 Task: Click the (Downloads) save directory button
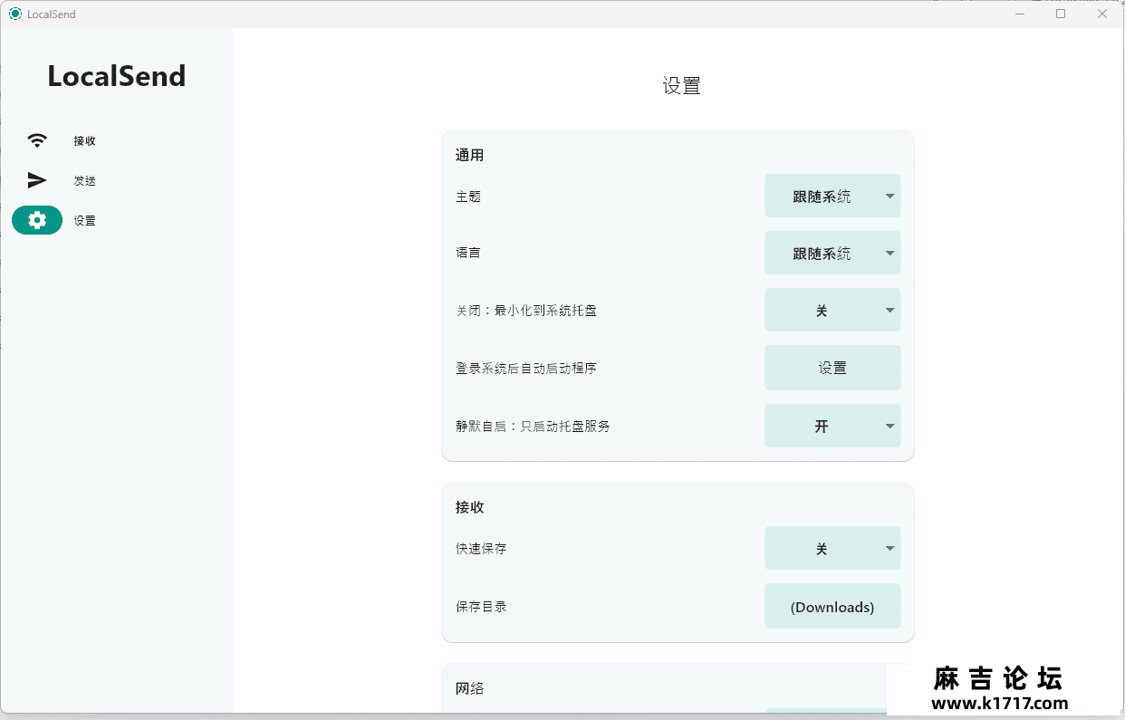point(832,607)
